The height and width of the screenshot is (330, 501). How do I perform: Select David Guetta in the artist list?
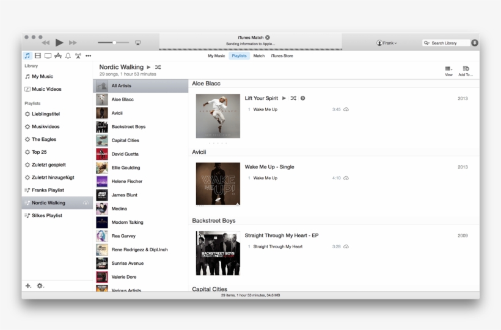[x=141, y=154]
